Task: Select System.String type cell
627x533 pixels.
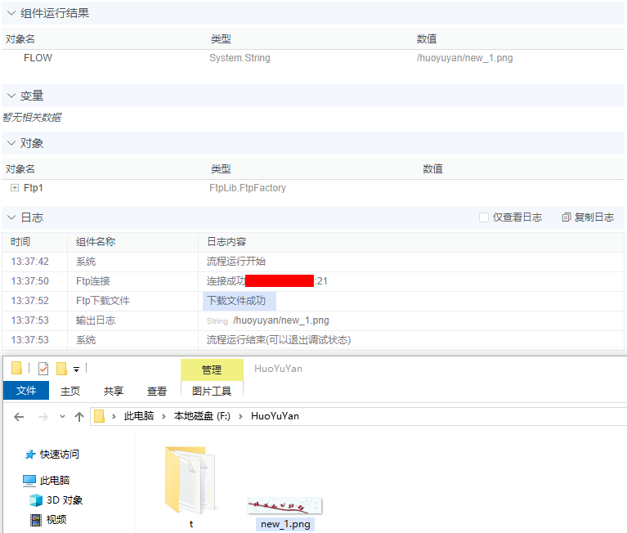Action: click(x=240, y=58)
